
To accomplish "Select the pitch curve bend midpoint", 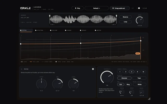I will (x=81, y=43).
